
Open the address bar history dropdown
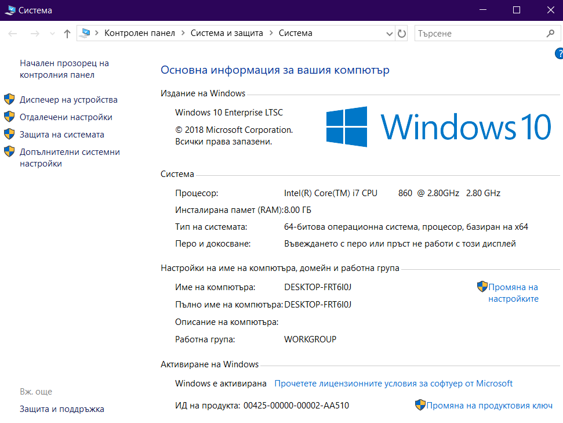click(390, 34)
